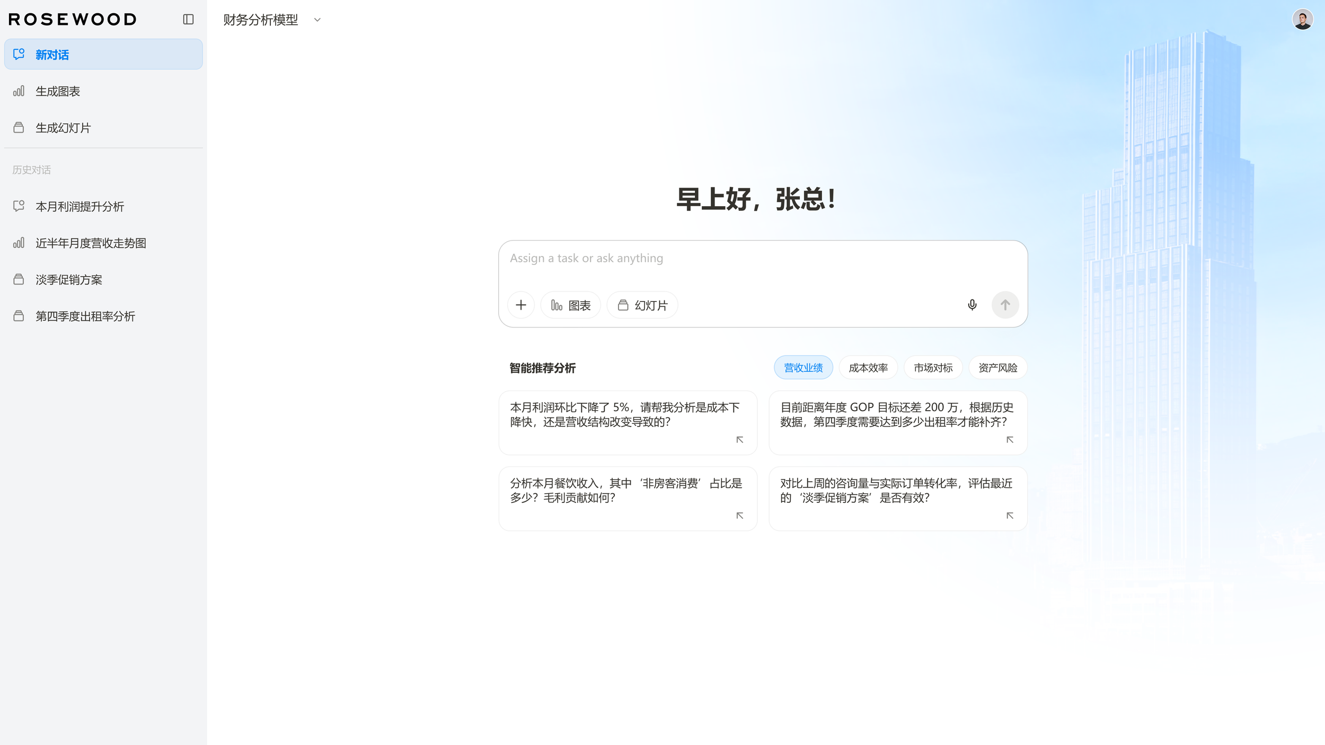Open history item 本月利润提升分析

[79, 207]
